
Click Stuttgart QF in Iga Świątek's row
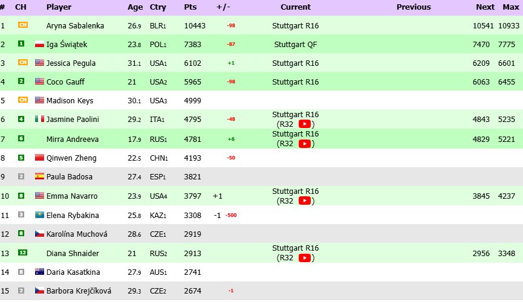click(296, 44)
